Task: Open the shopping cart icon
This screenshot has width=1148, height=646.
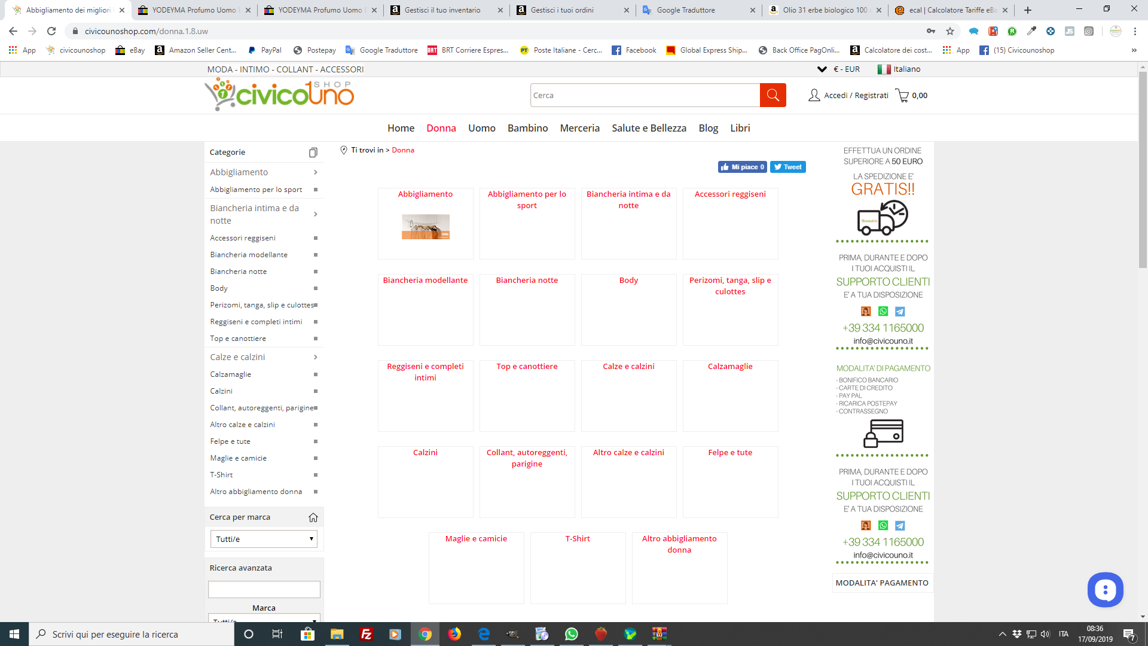Action: pyautogui.click(x=902, y=95)
